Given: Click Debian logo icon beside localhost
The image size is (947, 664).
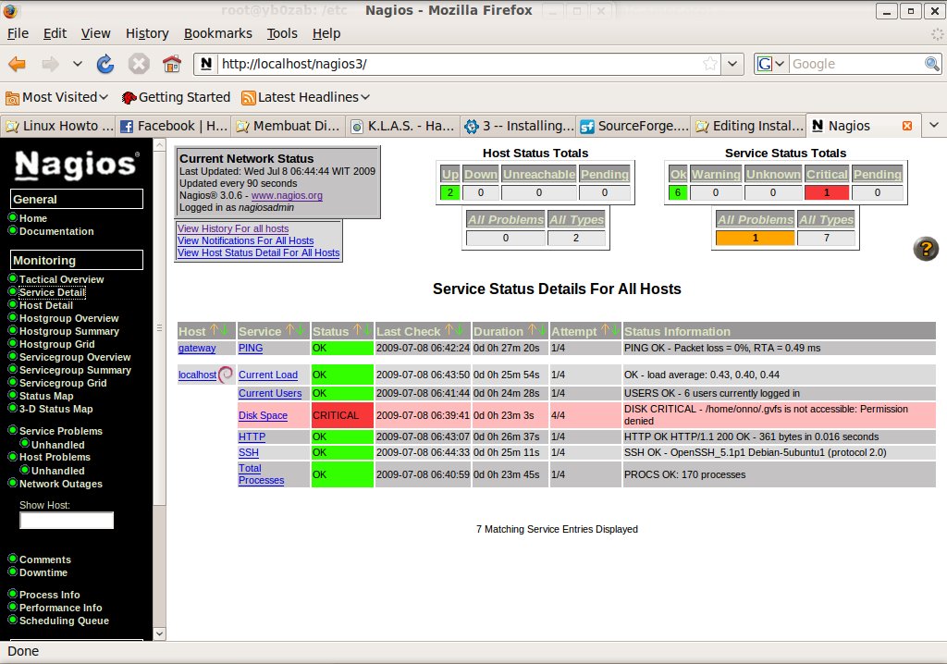Looking at the screenshot, I should click(x=226, y=375).
